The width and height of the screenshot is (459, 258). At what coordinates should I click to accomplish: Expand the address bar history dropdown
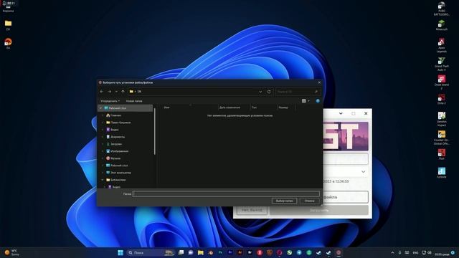pos(260,92)
